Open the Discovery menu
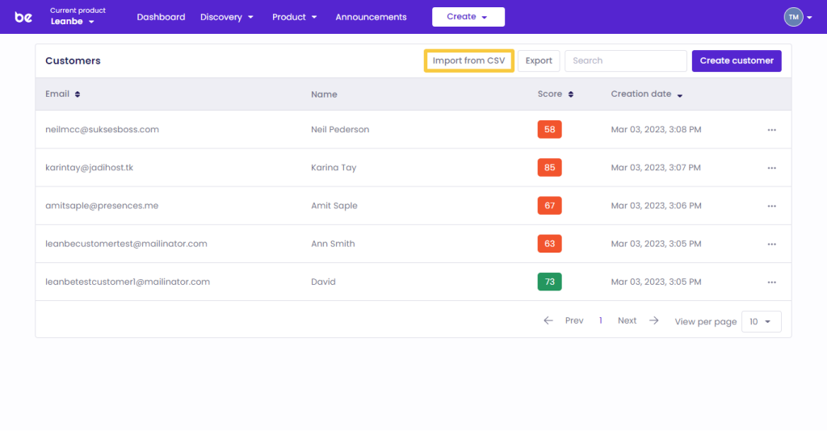The width and height of the screenshot is (827, 431). click(227, 17)
